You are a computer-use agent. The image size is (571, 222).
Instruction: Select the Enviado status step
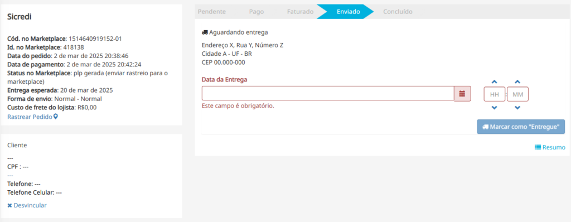[348, 12]
